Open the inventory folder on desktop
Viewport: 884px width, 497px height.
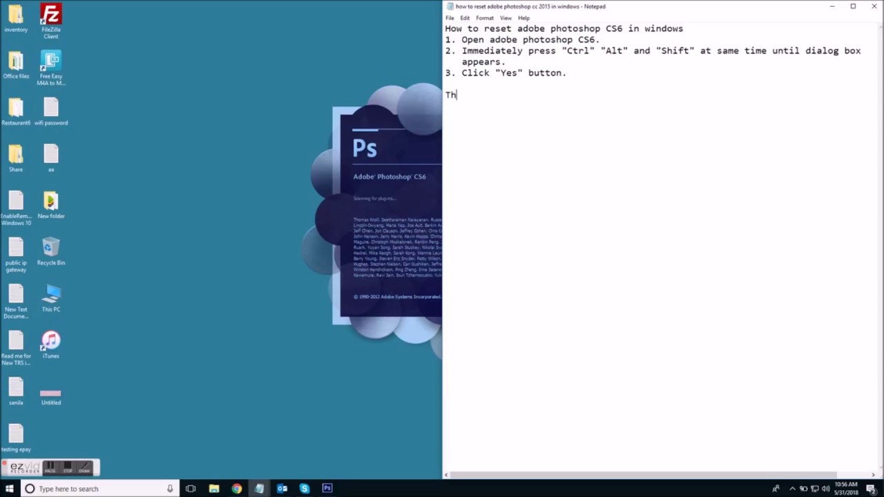pos(16,19)
